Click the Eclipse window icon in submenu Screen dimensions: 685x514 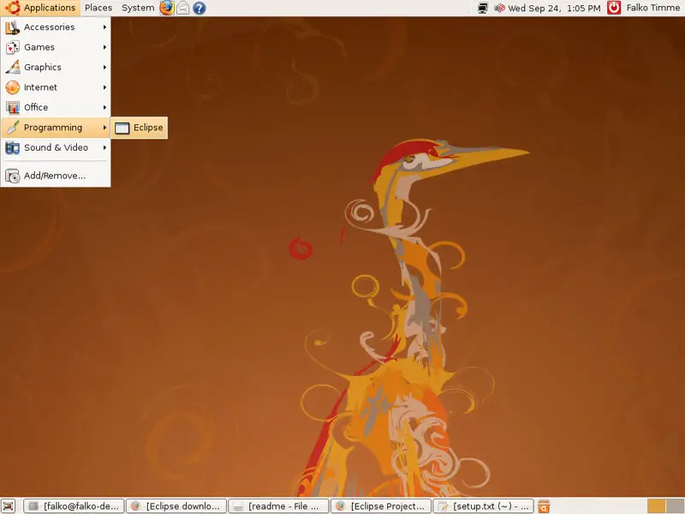(x=122, y=128)
